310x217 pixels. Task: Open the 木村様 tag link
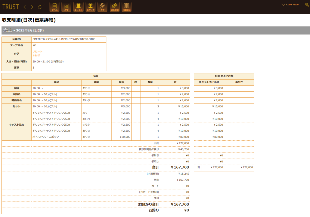[x=36, y=55]
